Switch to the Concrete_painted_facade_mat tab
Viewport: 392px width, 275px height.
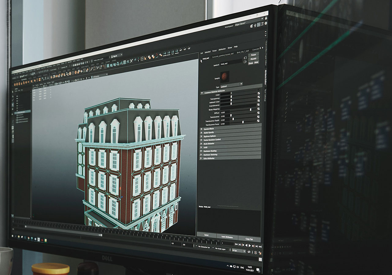pyautogui.click(x=223, y=55)
